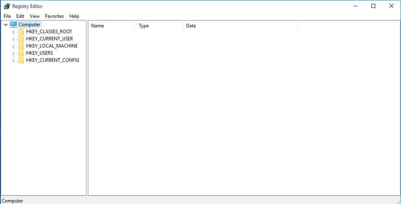Viewport: 401px width, 204px height.
Task: Select HKEY_CURRENT_CONFIG label
Action: [53, 60]
